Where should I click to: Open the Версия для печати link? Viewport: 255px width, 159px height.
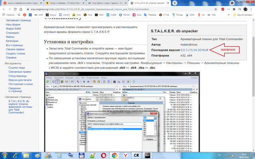20,80
